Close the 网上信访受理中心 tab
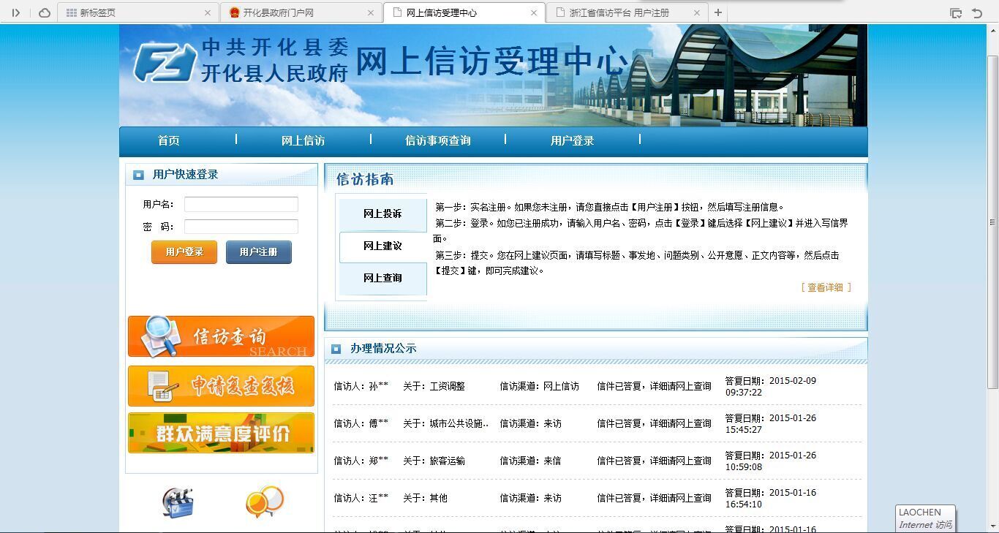This screenshot has width=999, height=533. (x=534, y=12)
